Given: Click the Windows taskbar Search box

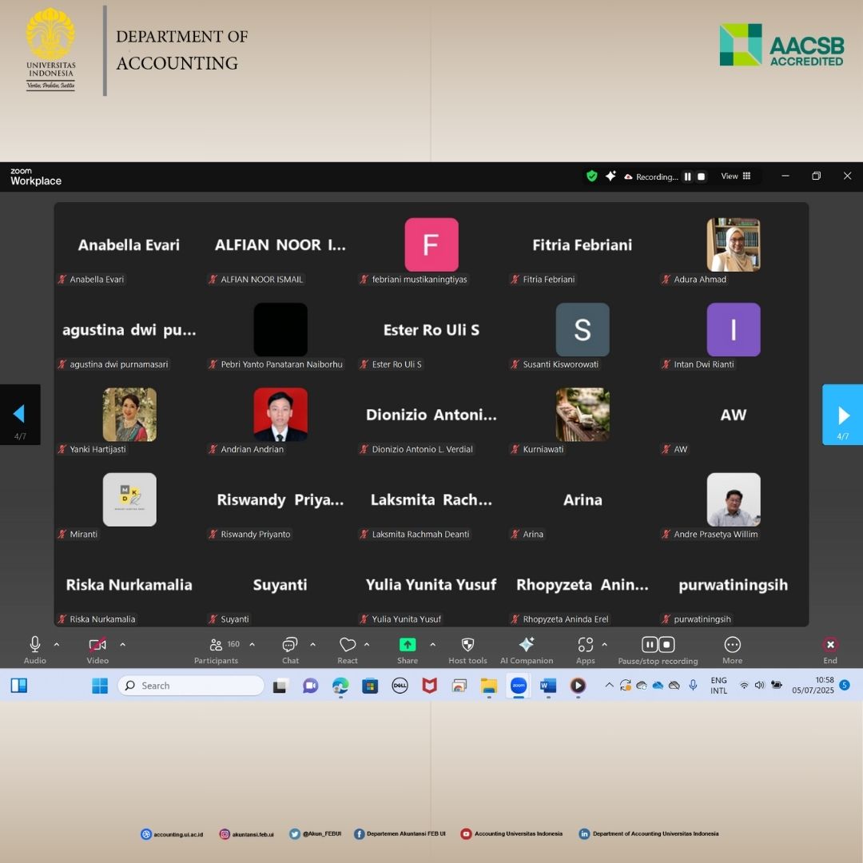Looking at the screenshot, I should point(191,686).
